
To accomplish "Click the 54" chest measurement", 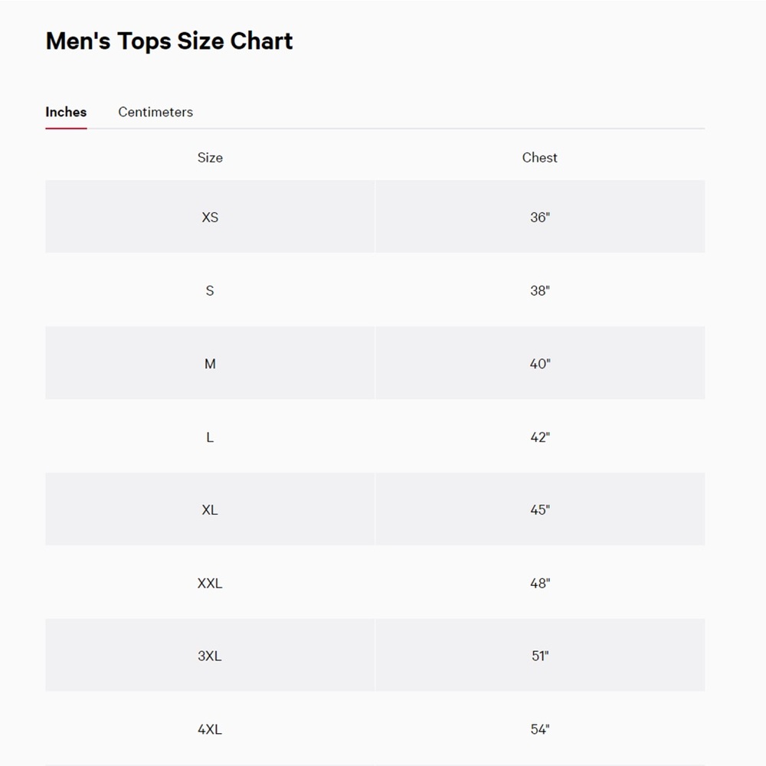I will (x=540, y=729).
